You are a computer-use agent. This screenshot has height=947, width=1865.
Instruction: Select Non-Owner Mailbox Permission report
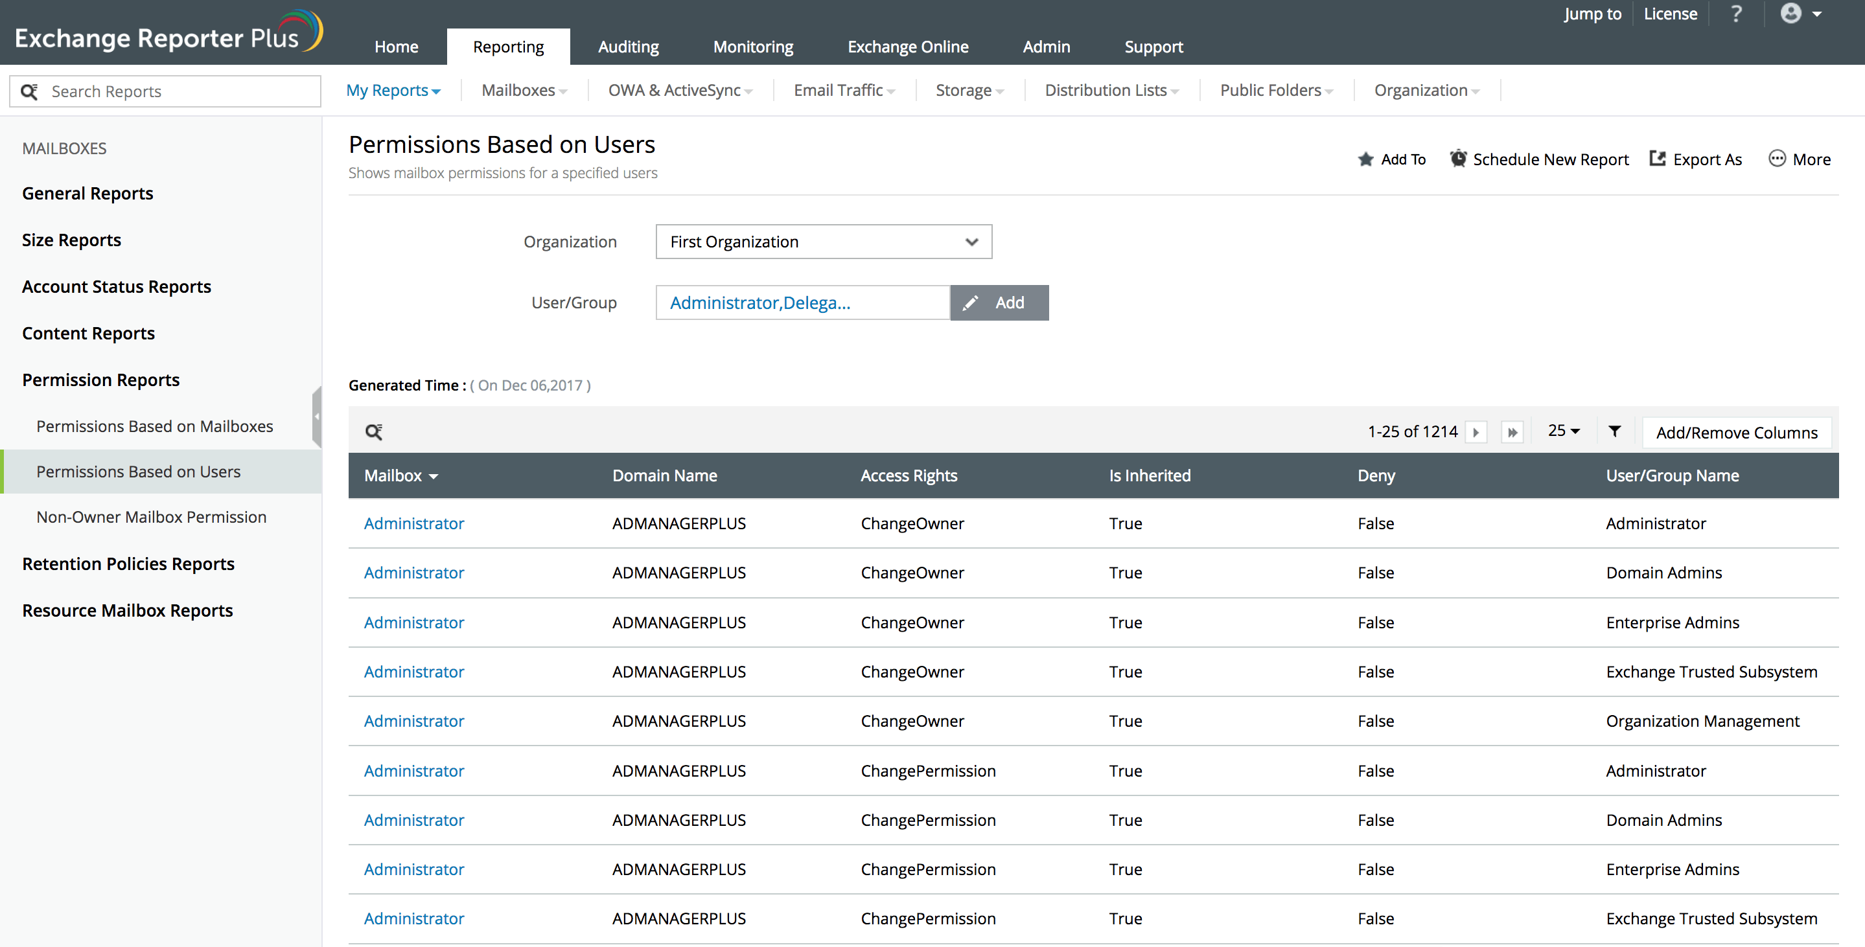click(152, 516)
